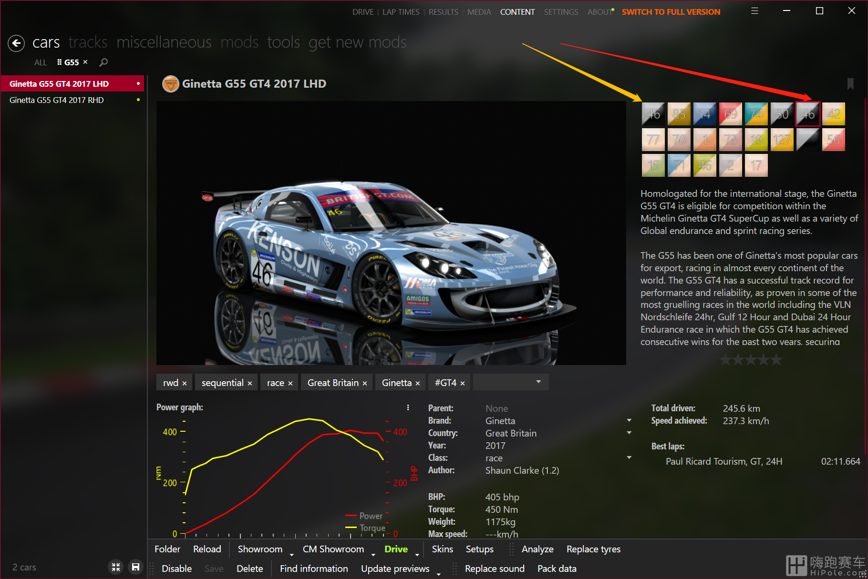This screenshot has height=579, width=868.
Task: Click the Pack data button
Action: [557, 569]
